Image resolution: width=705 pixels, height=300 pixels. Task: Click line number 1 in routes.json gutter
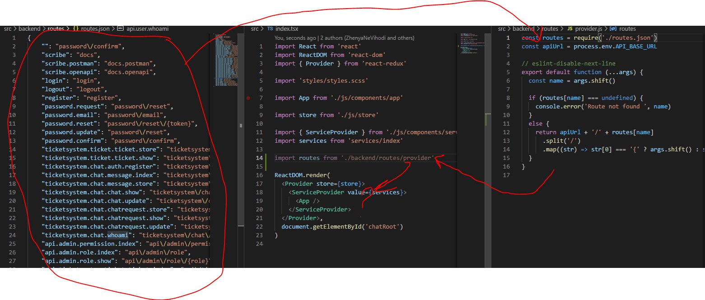pos(14,38)
